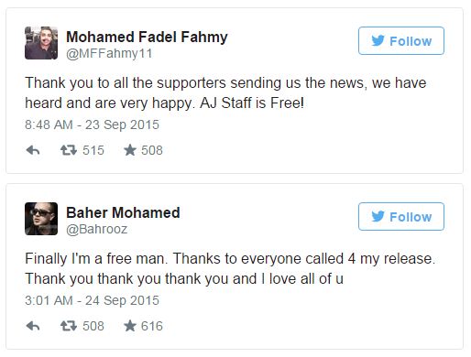Open the Baher Mohamed display name
The height and width of the screenshot is (357, 471).
coord(123,212)
